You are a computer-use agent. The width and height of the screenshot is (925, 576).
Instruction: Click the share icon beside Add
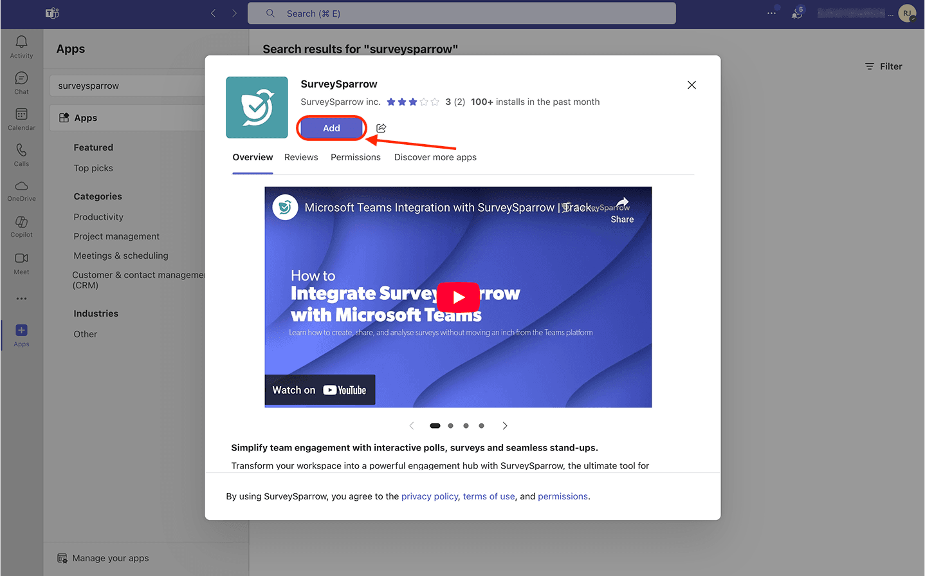(381, 128)
